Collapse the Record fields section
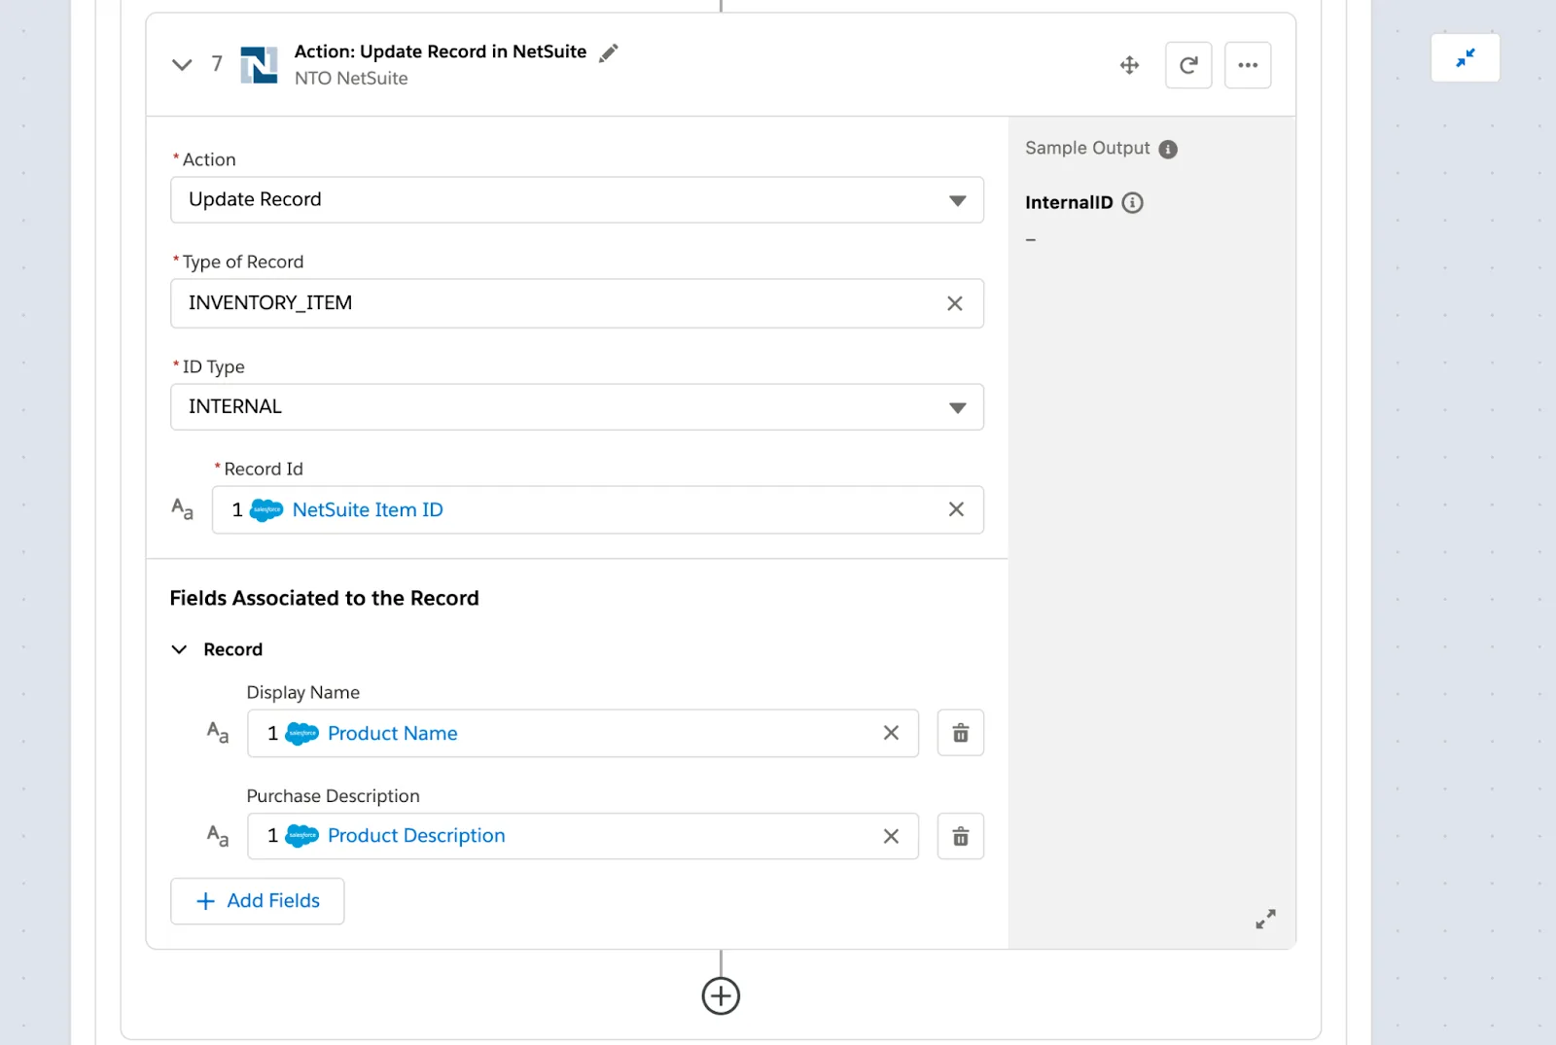 coord(179,648)
